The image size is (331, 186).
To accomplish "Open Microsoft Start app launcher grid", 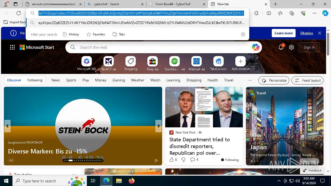I will click(12, 47).
